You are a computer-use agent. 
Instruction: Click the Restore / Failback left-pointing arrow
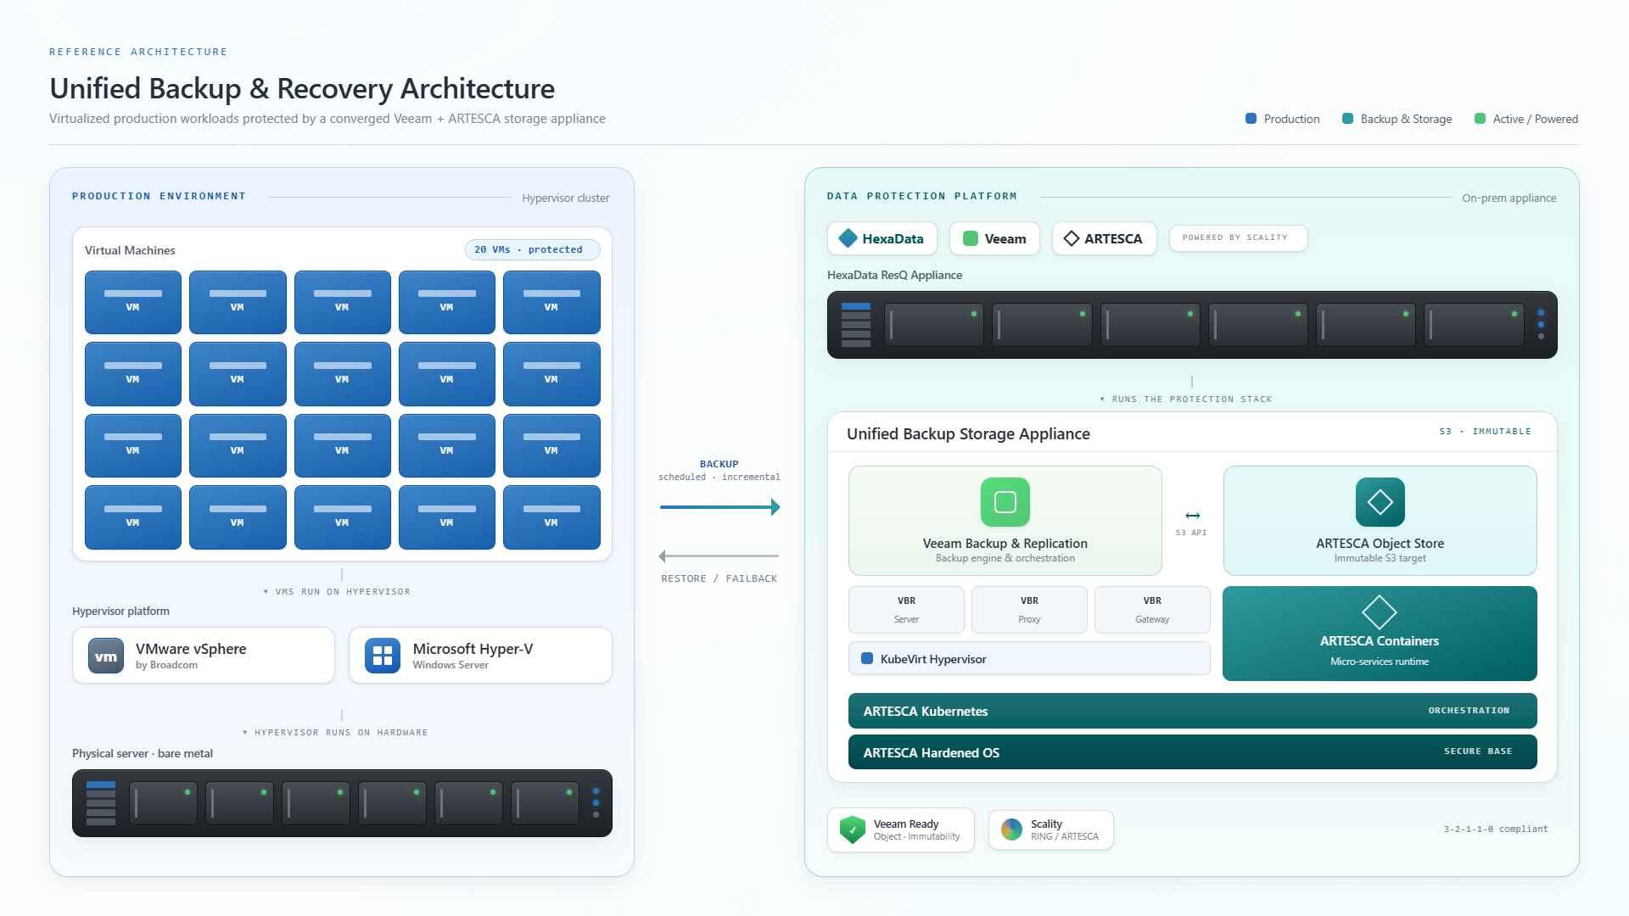coord(719,556)
